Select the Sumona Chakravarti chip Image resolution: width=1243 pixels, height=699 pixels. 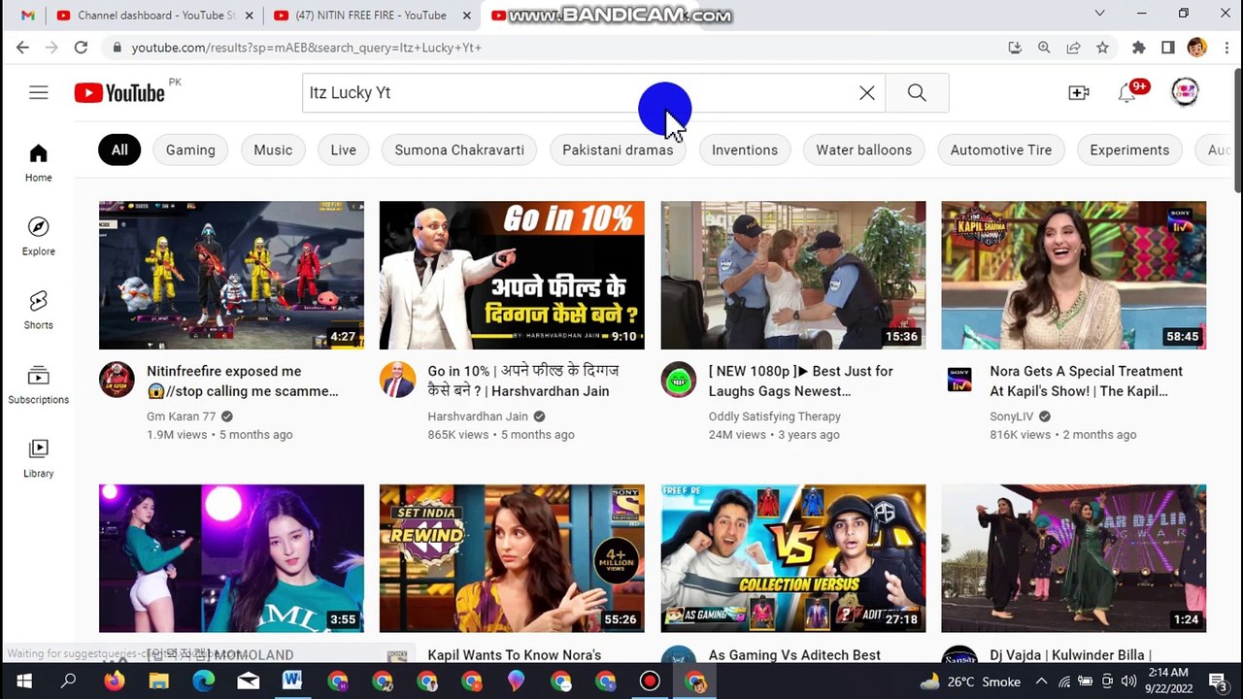(x=459, y=150)
